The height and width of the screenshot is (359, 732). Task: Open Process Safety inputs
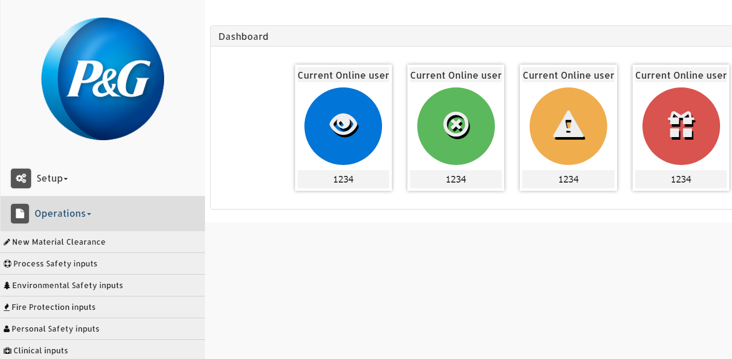103,264
